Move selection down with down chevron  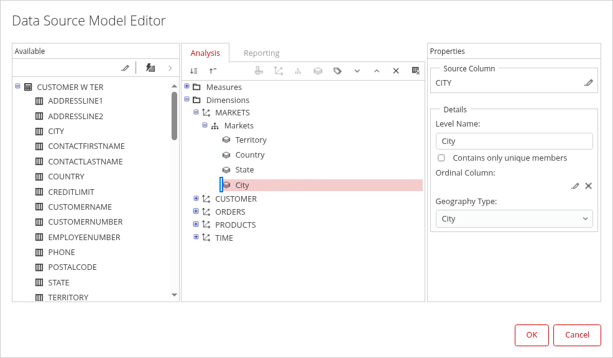(x=357, y=71)
